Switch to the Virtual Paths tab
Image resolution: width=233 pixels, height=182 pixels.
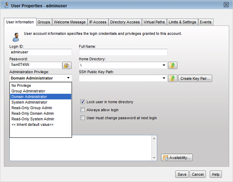pos(154,22)
